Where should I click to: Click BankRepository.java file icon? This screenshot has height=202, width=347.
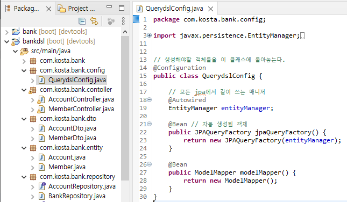[41, 196]
